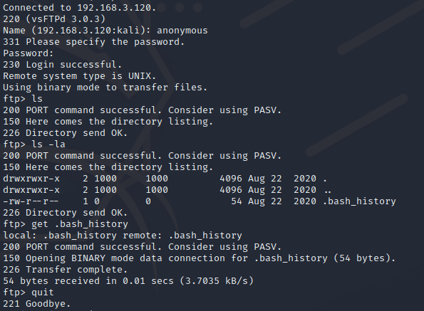
Task: Click the .bash_history file in the listing
Action: tap(359, 201)
